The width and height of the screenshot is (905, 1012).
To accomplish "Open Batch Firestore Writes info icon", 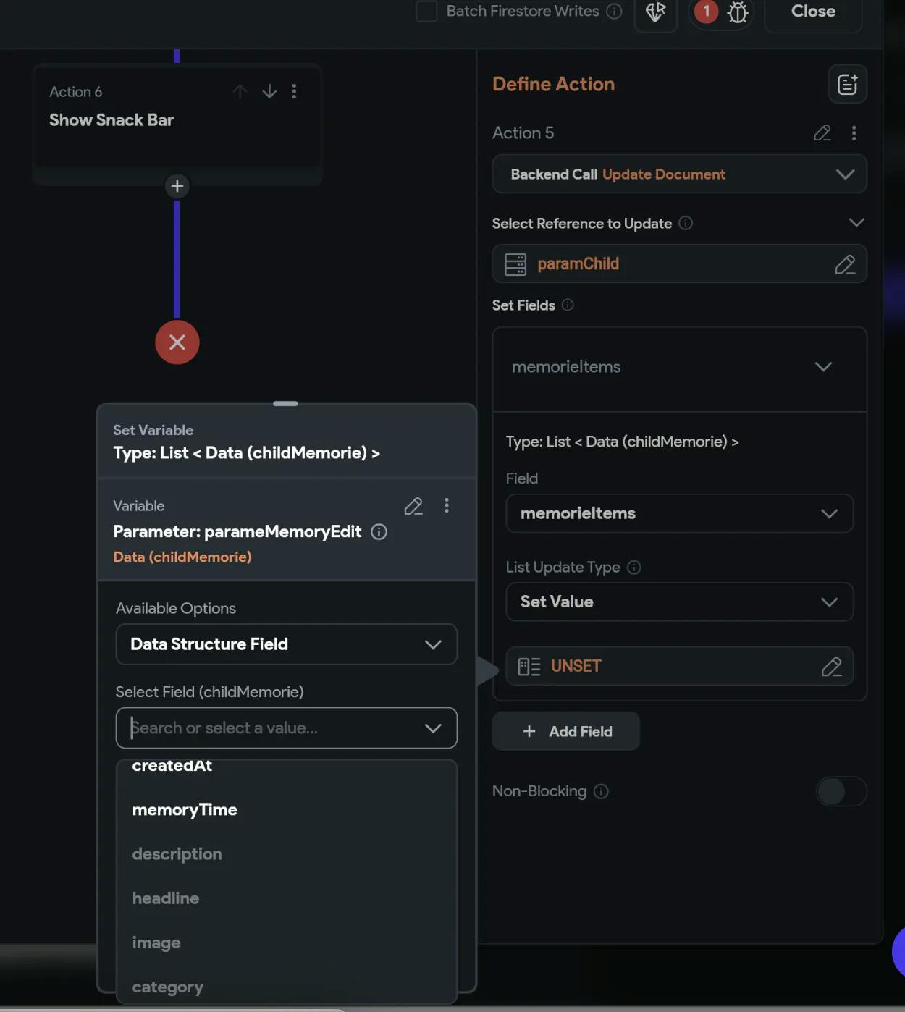I will click(614, 11).
